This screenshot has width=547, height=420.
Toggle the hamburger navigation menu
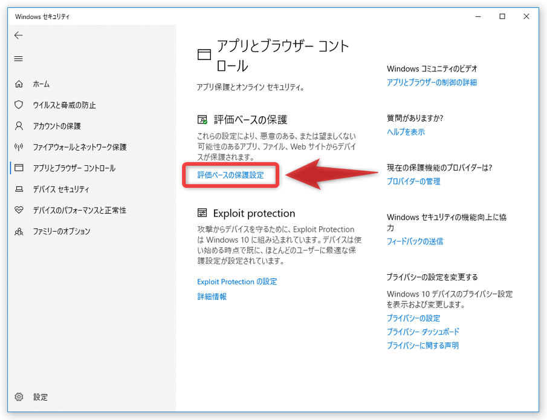(x=19, y=59)
